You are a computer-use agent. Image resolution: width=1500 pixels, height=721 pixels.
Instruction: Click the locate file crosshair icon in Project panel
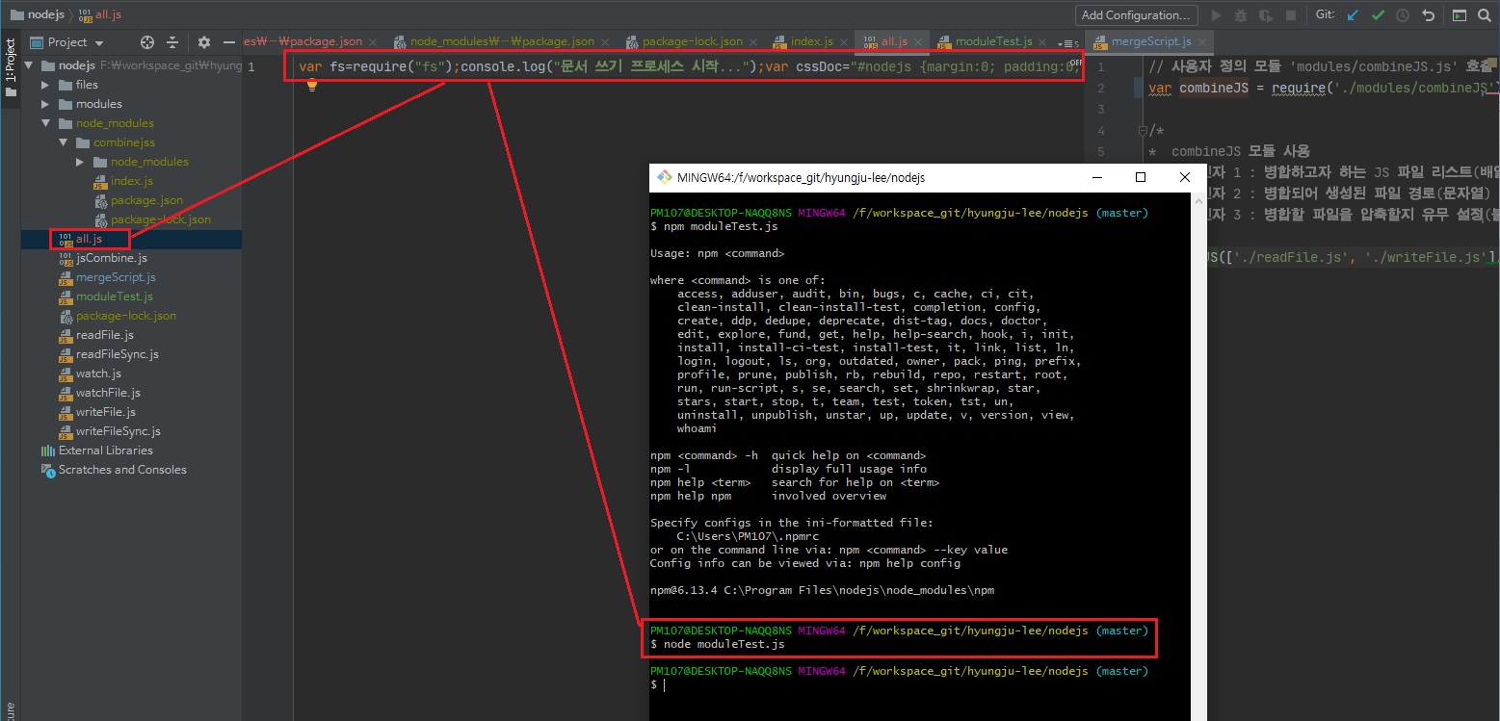[x=147, y=42]
